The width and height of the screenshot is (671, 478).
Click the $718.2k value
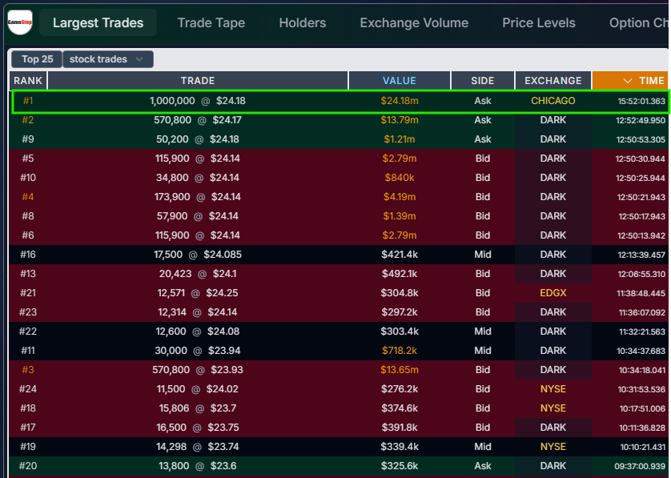tap(400, 351)
